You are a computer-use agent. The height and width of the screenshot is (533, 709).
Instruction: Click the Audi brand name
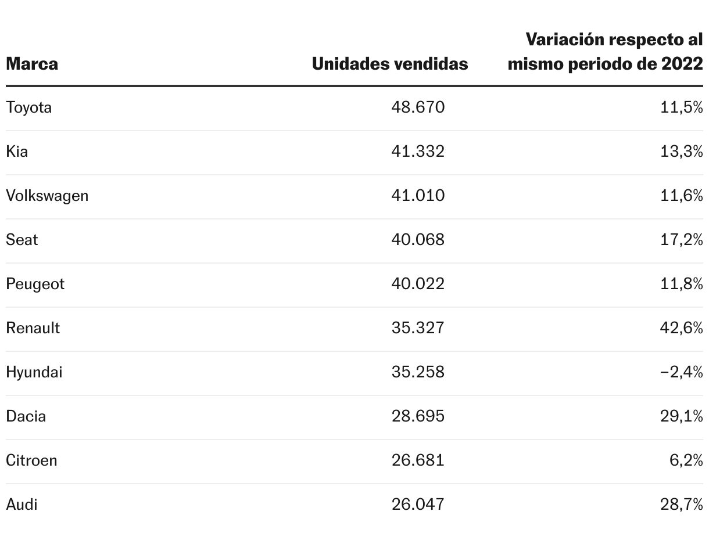coord(22,505)
